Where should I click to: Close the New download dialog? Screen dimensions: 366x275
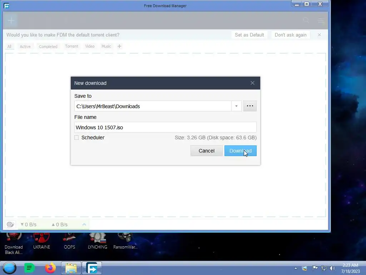coord(252,83)
